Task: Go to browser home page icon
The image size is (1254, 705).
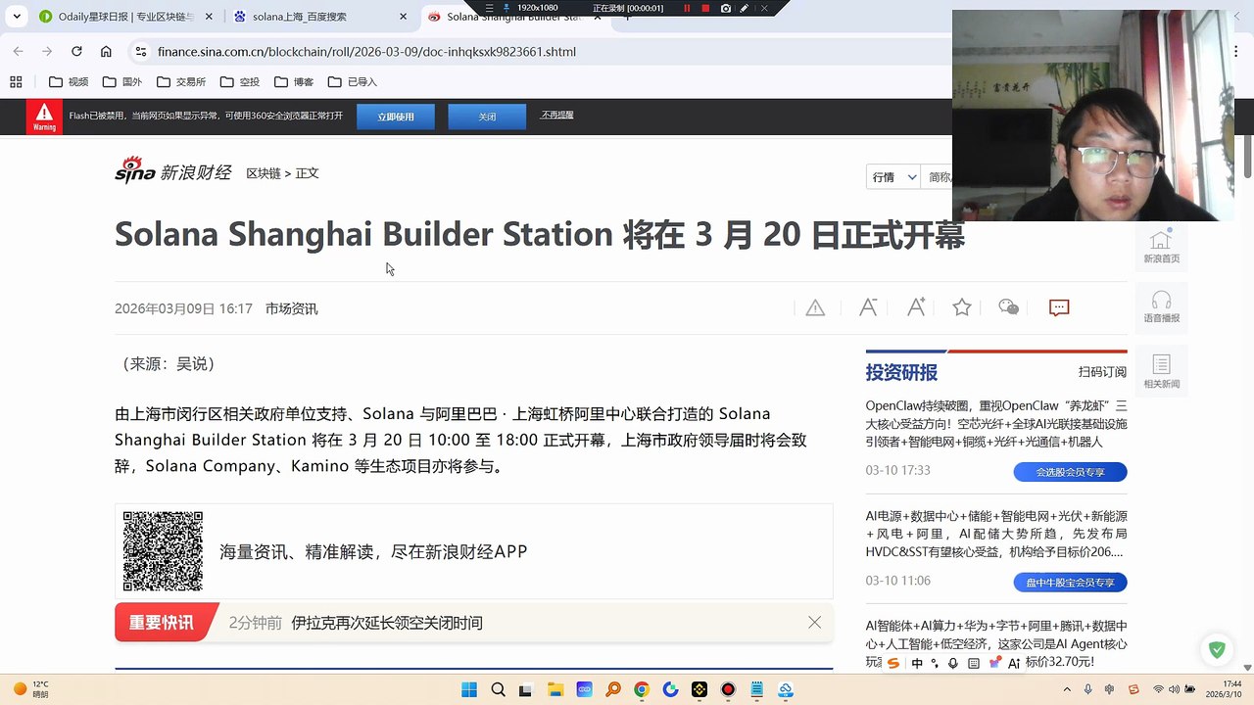Action: click(104, 51)
